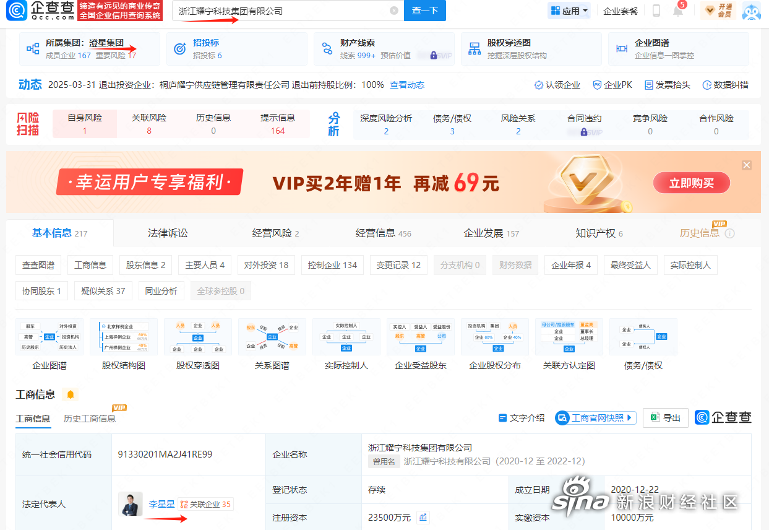Click the info icon beside 历史信息

click(x=730, y=233)
